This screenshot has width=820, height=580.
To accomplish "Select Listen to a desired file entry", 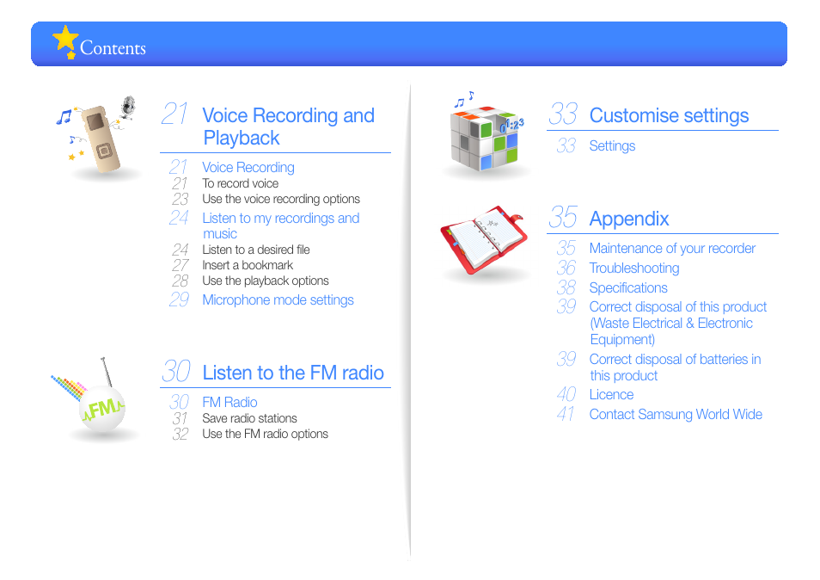I will 256,250.
